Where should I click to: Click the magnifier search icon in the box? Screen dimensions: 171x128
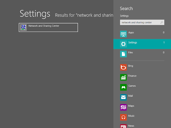(162, 22)
